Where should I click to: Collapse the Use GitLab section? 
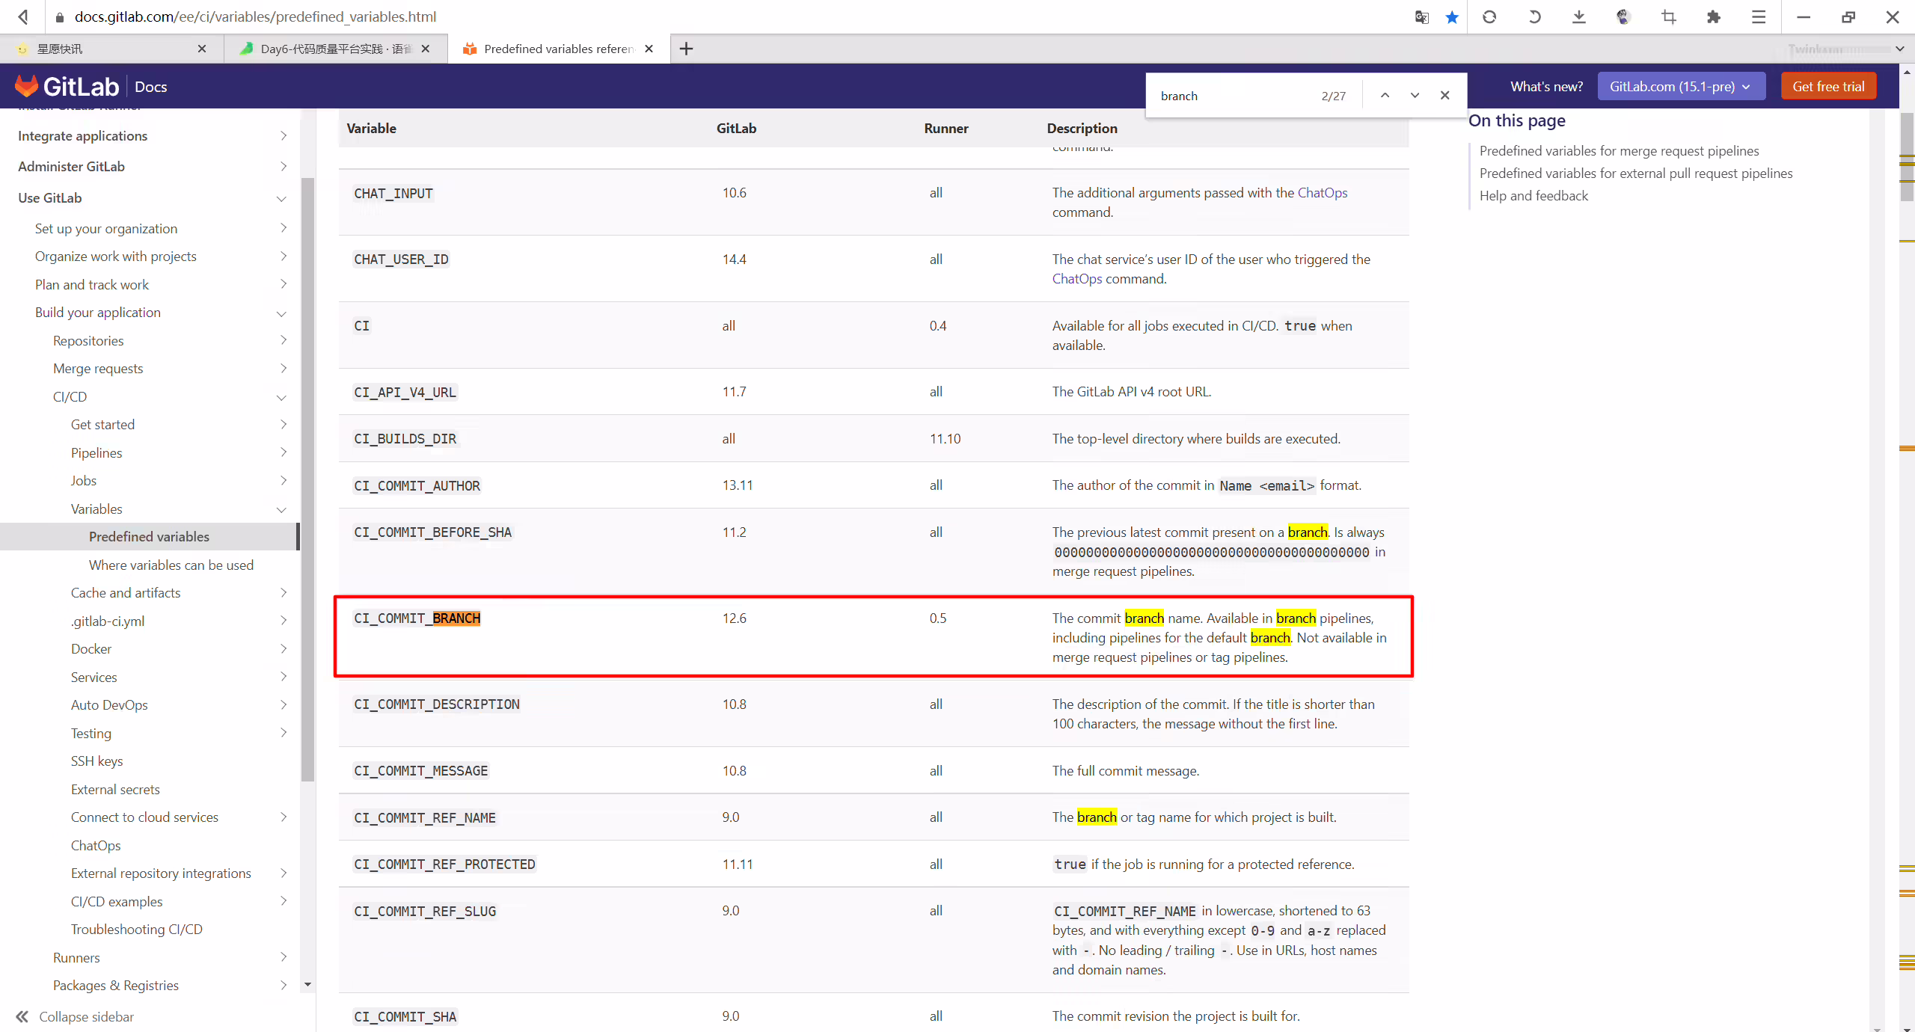pos(281,198)
